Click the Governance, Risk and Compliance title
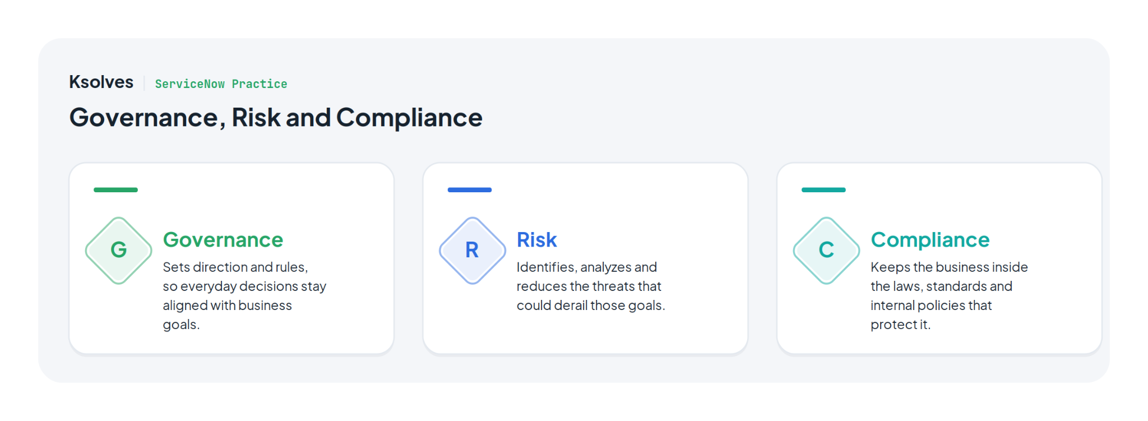 [x=276, y=118]
